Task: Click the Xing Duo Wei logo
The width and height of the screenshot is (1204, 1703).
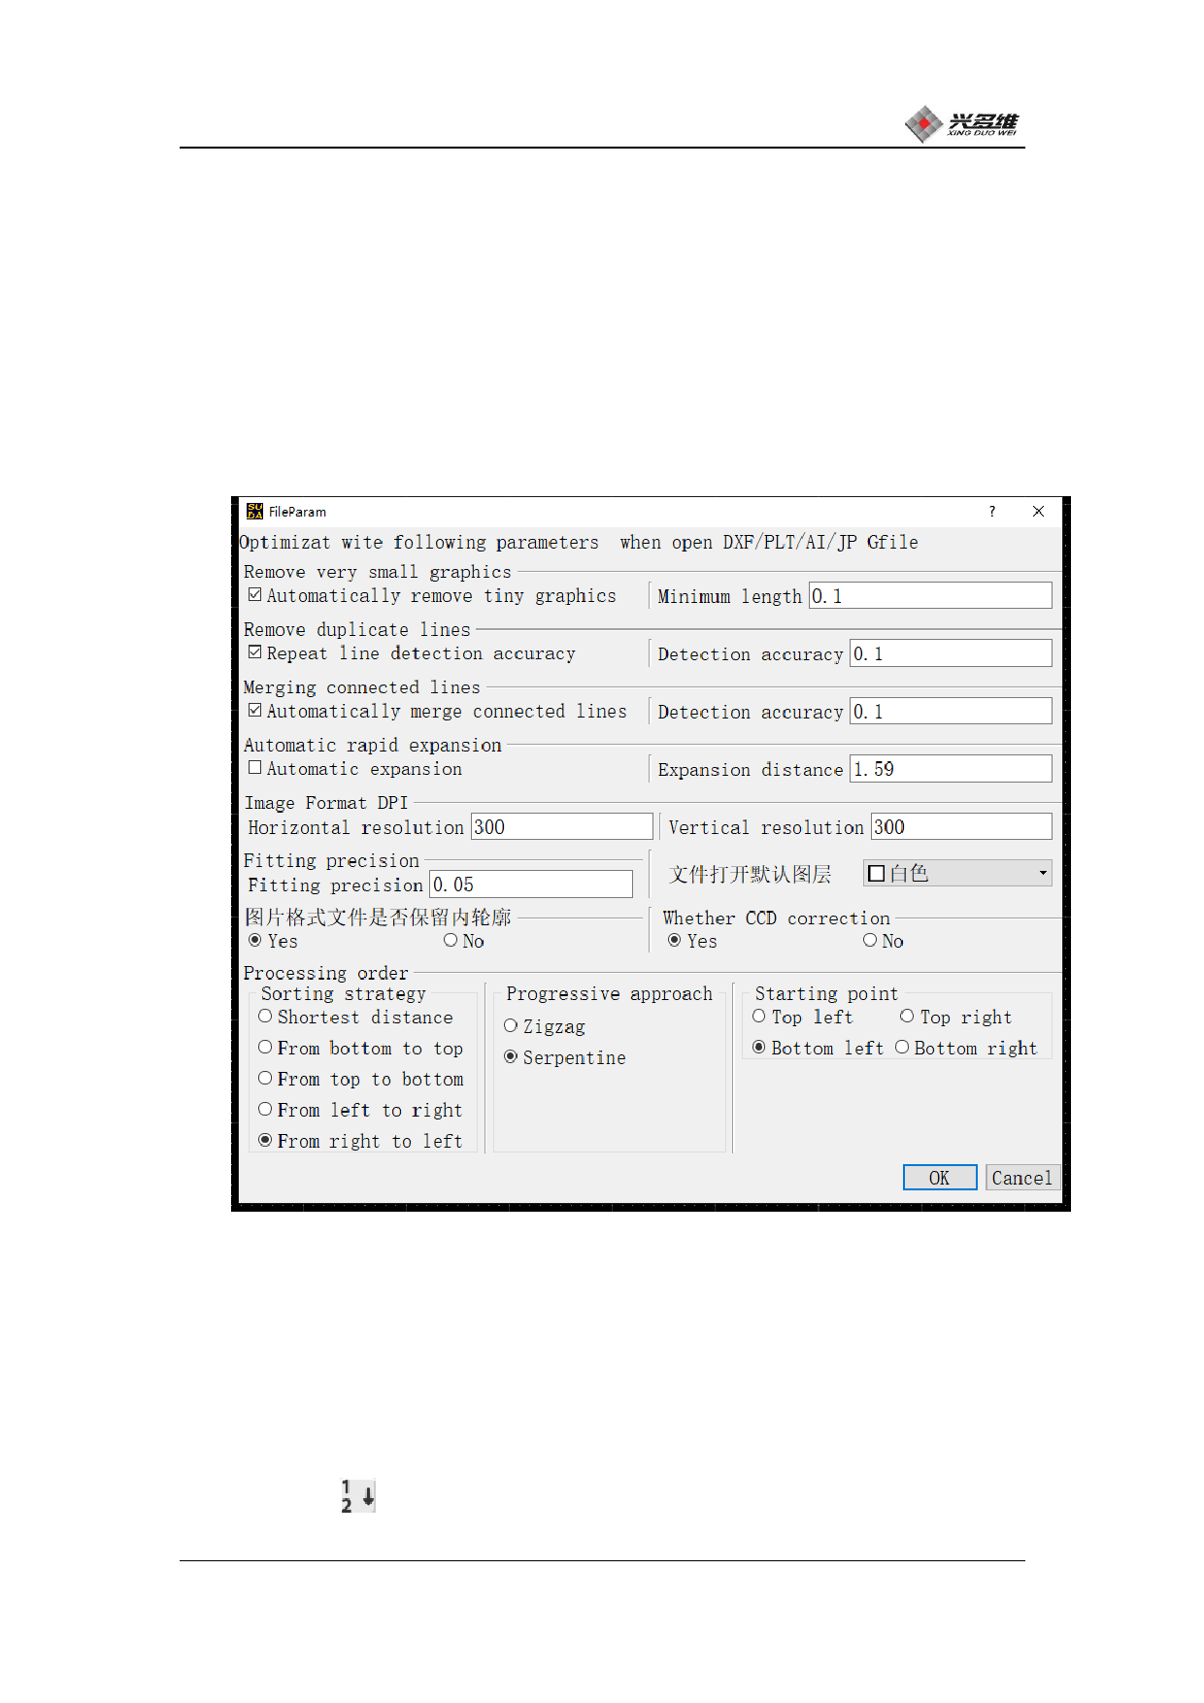Action: pos(961,123)
